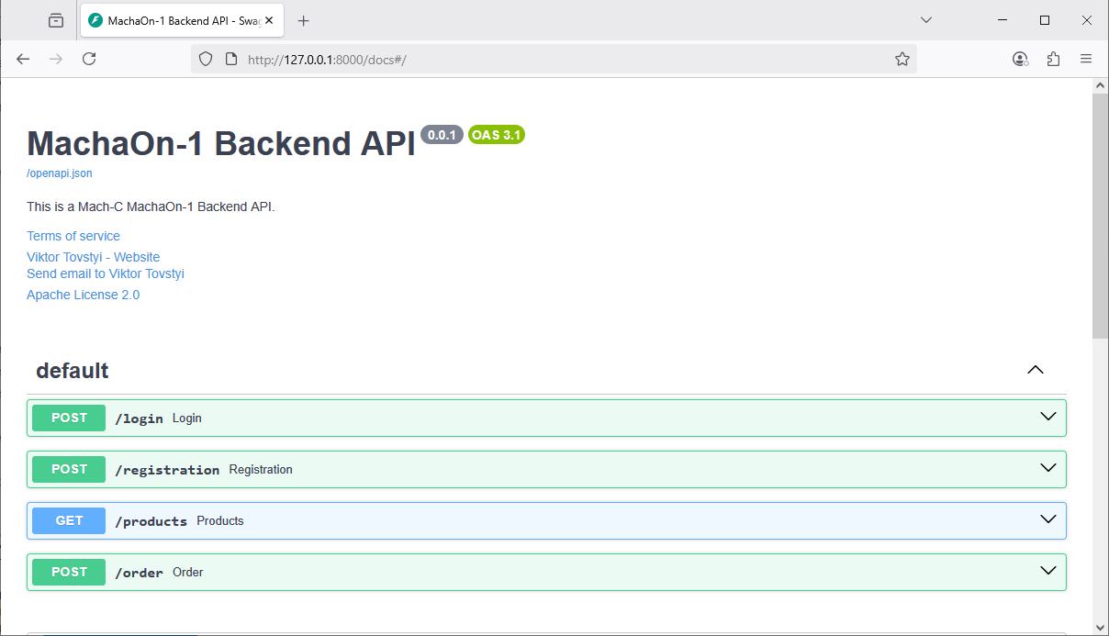List all tabs dropdown arrow

click(x=926, y=20)
